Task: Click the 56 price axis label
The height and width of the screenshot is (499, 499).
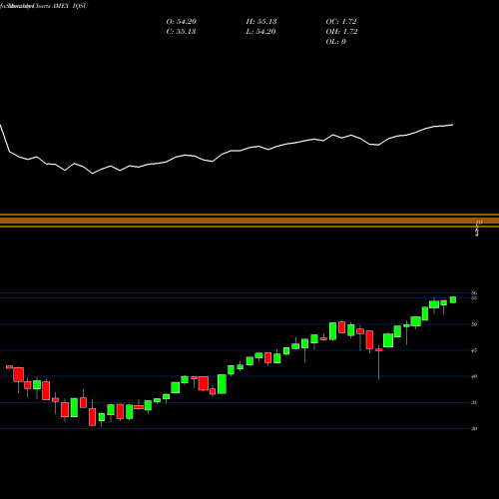Action: click(x=474, y=292)
